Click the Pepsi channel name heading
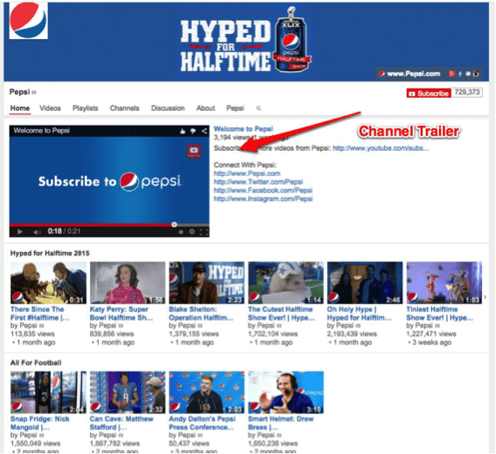The width and height of the screenshot is (496, 454). [x=20, y=92]
